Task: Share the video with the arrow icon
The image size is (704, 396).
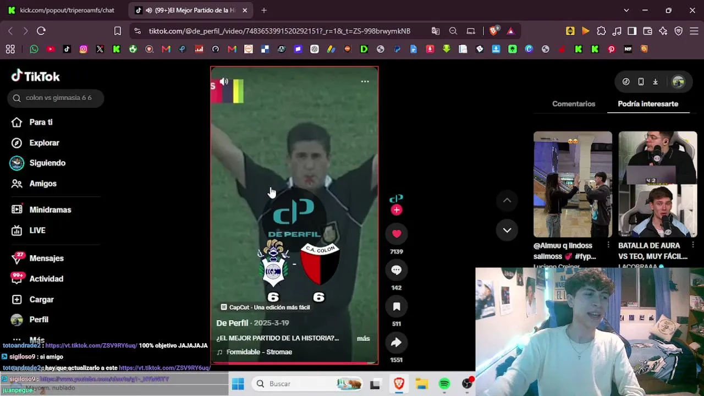Action: pos(397,343)
